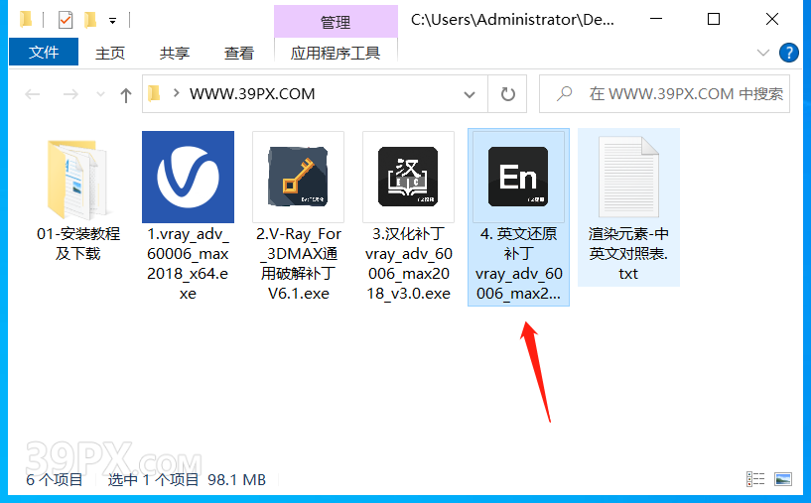The width and height of the screenshot is (811, 503).
Task: Expand the ribbon with the chevron
Action: coord(763,53)
